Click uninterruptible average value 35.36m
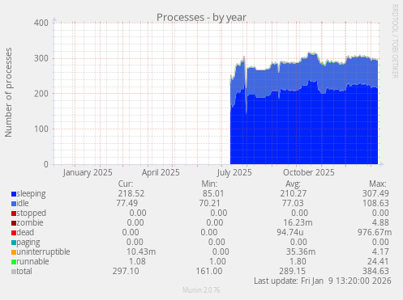403x300 pixels. [301, 251]
